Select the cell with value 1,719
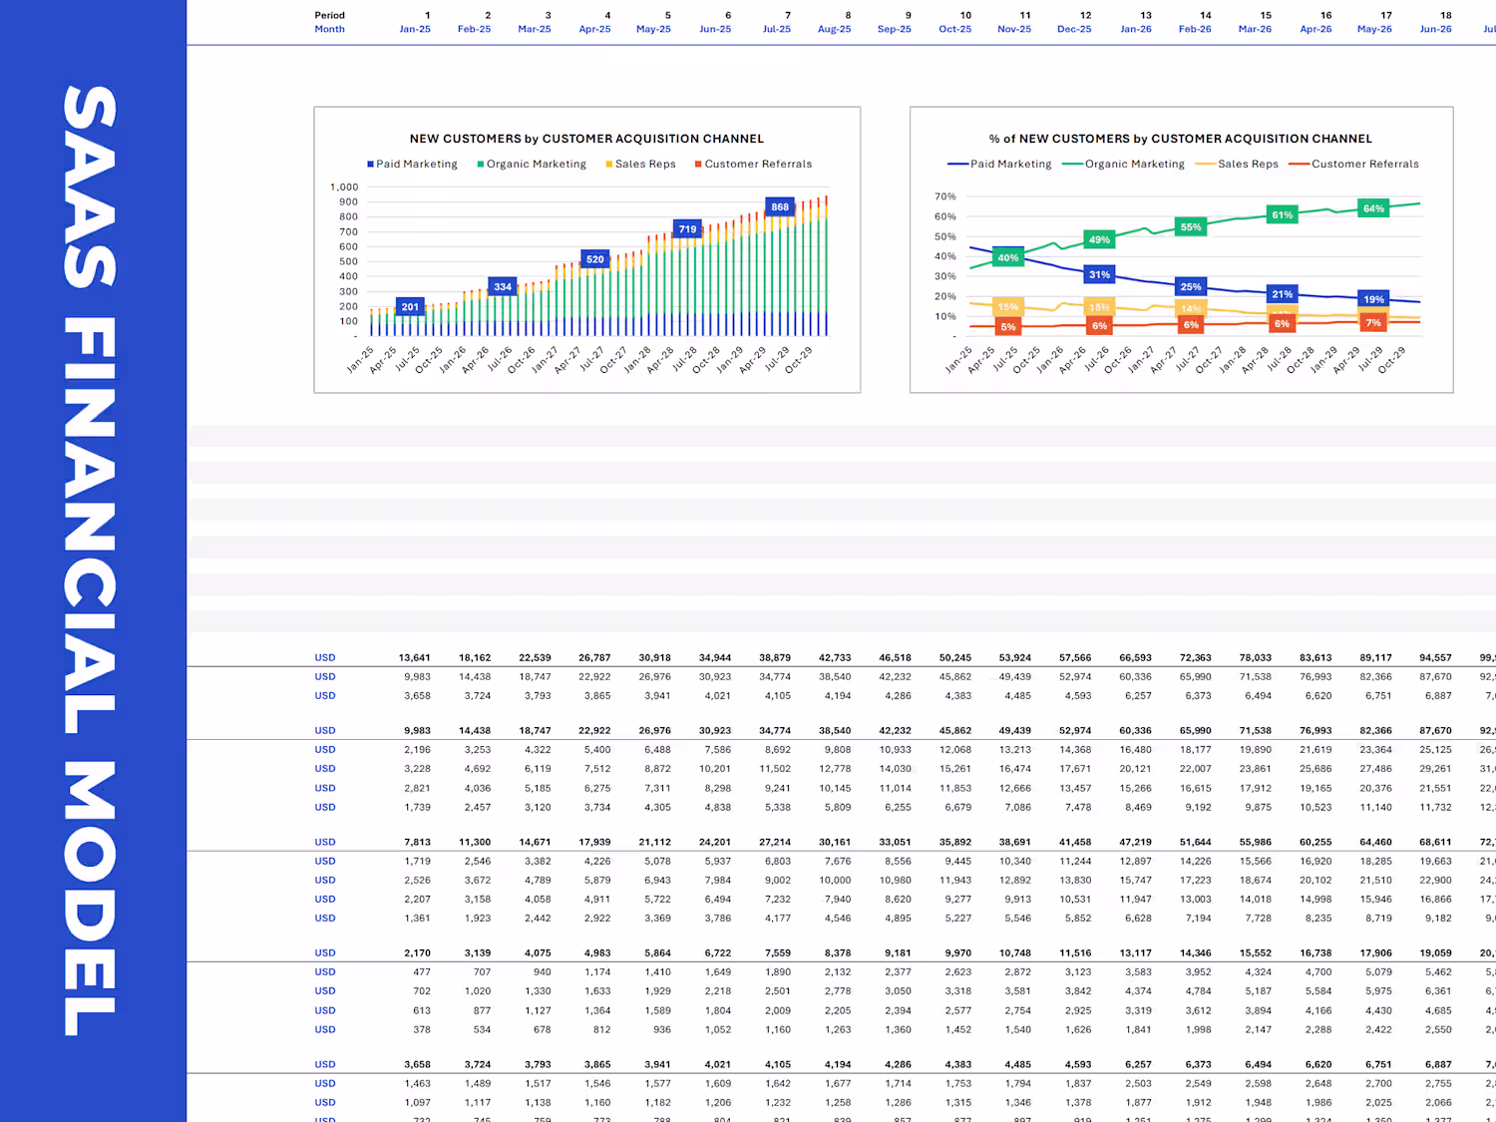The height and width of the screenshot is (1122, 1496). tap(418, 862)
